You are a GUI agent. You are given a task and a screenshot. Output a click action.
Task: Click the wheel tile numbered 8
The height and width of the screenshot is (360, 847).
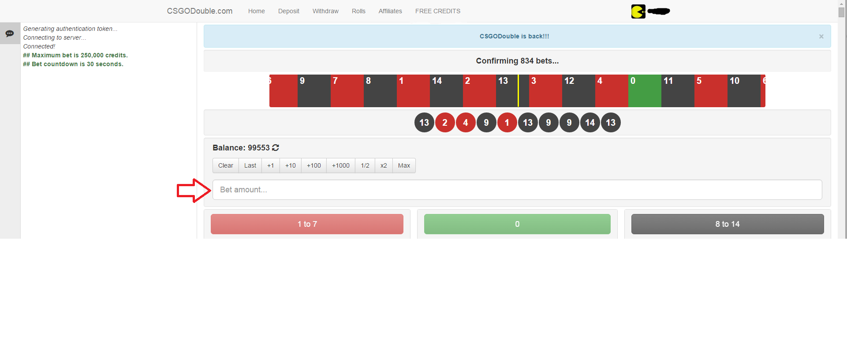[x=380, y=91]
